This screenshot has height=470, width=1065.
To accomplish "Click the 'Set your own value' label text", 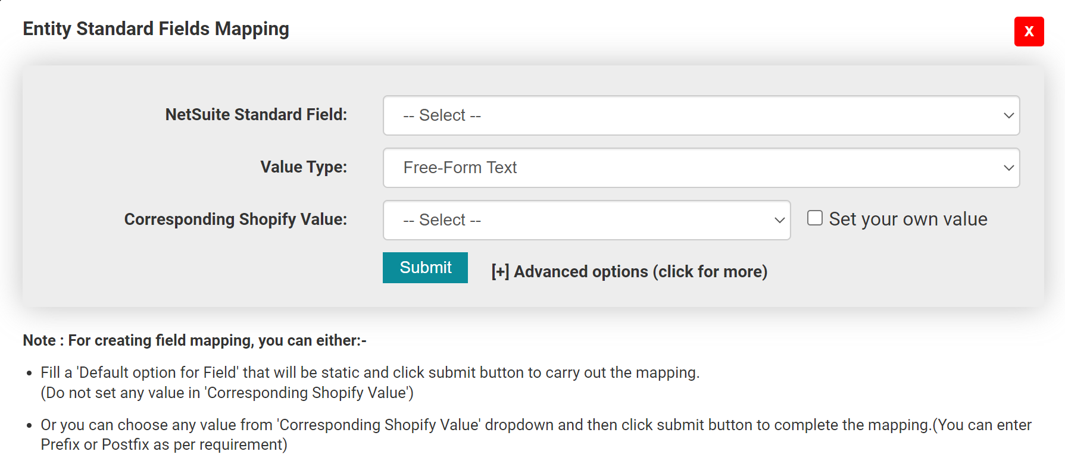I will [x=908, y=220].
